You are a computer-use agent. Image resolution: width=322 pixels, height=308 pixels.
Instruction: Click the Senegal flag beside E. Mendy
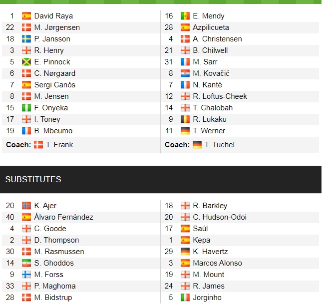point(185,16)
